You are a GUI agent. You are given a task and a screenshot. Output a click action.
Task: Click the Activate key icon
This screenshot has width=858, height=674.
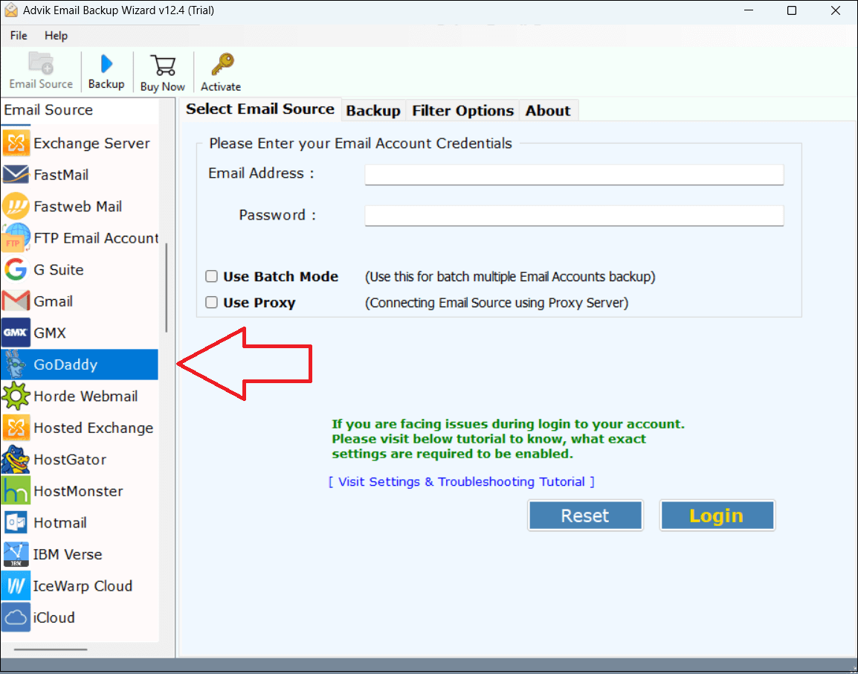pyautogui.click(x=221, y=65)
